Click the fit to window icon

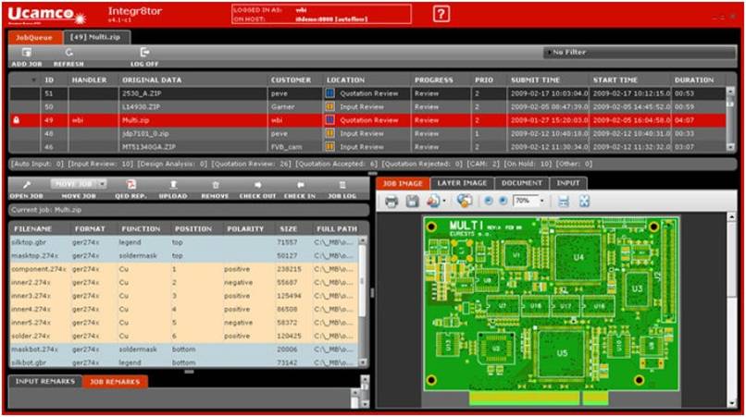584,202
